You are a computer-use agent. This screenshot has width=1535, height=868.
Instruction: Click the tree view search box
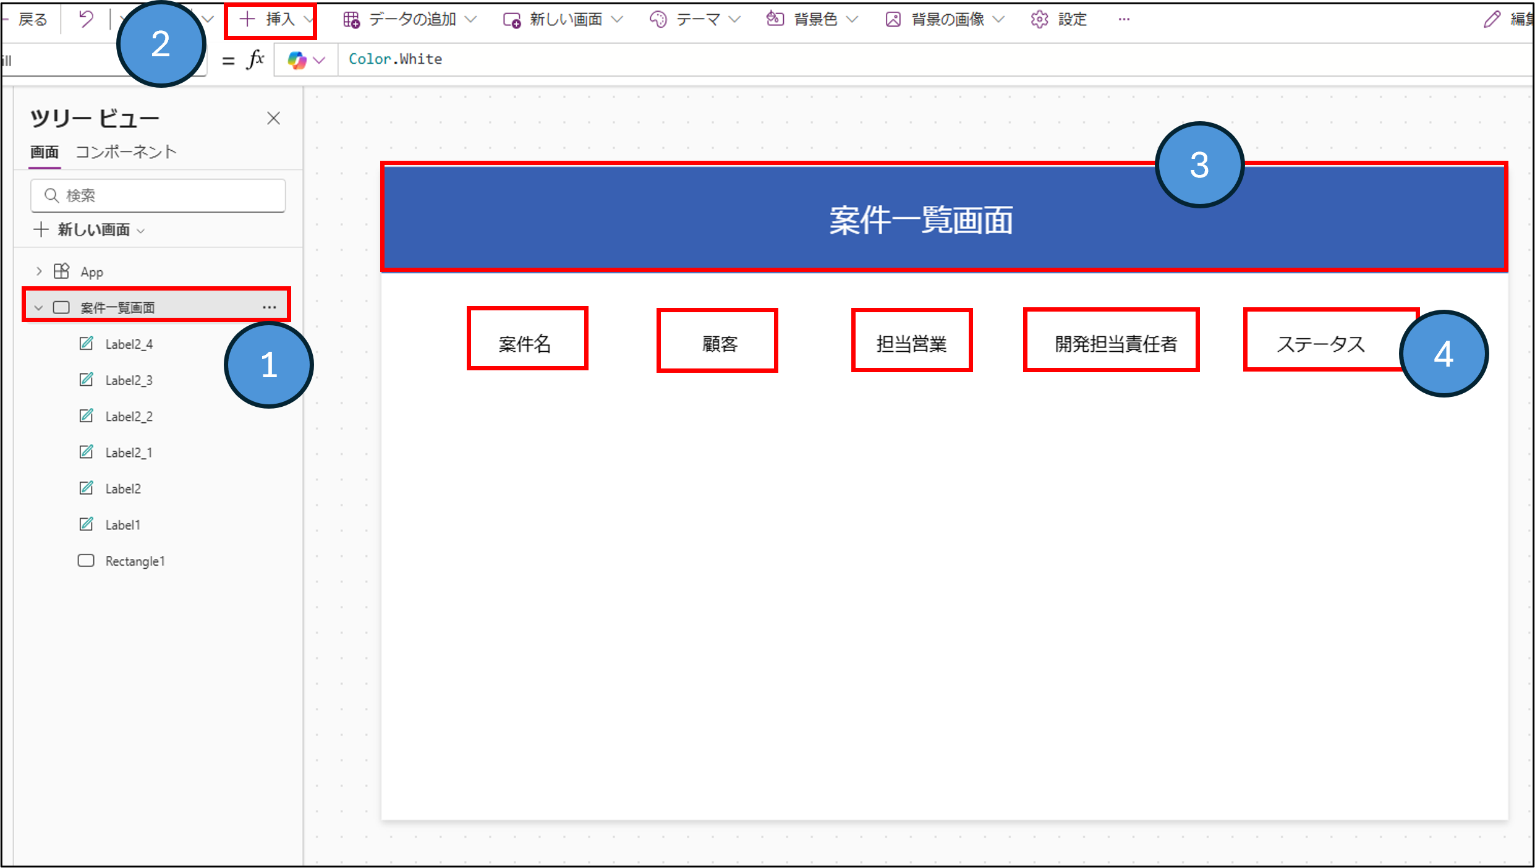tap(158, 195)
